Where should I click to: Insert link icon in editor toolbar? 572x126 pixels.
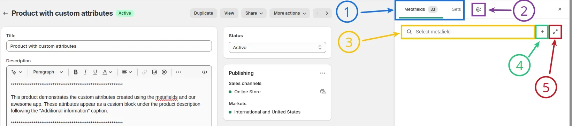tap(145, 72)
